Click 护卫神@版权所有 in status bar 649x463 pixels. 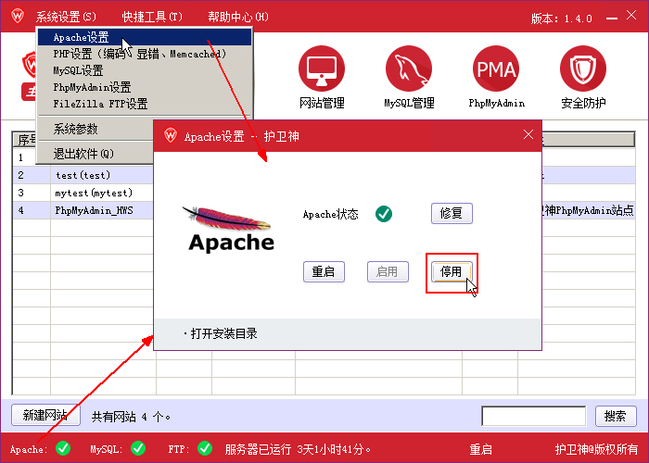pos(596,449)
